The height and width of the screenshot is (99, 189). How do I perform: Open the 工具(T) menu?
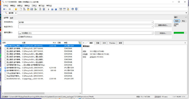click(x=34, y=6)
